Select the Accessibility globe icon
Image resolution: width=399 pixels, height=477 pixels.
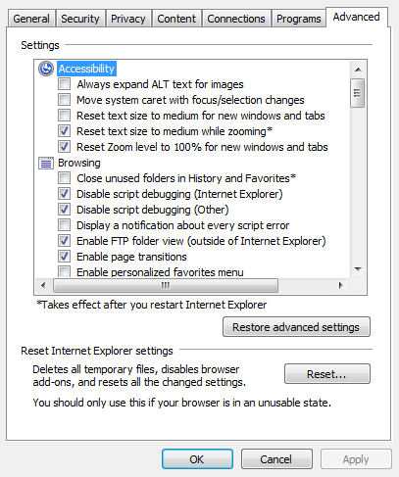(x=46, y=69)
